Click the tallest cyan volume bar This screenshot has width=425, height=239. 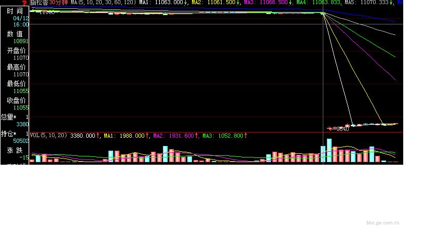click(329, 151)
